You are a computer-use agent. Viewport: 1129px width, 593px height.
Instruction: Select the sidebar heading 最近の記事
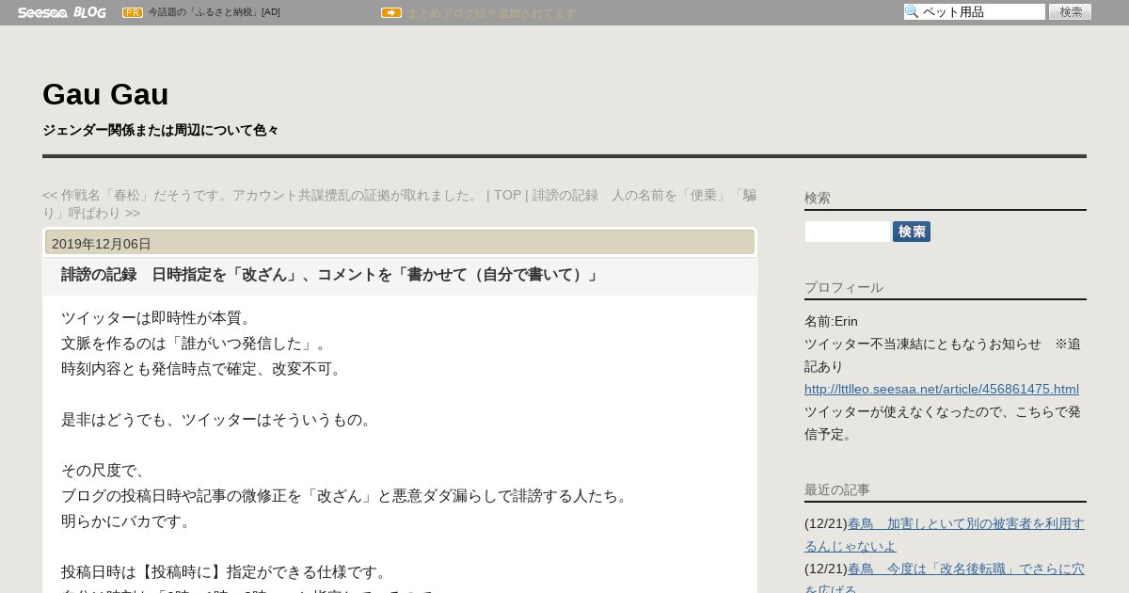click(837, 489)
